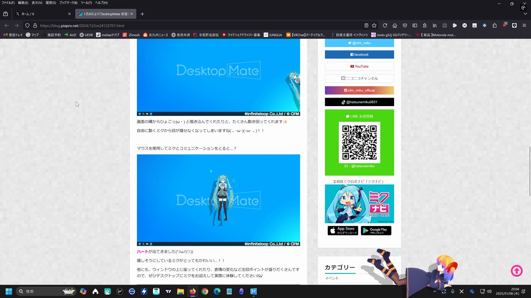
Task: Click the @hatsunemiku0831 TikTok button
Action: point(359,102)
